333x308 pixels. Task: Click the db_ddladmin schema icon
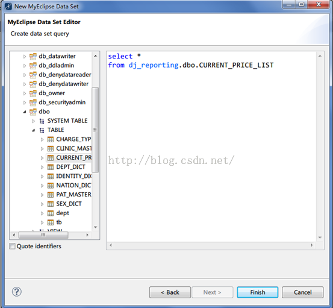pyautogui.click(x=33, y=66)
